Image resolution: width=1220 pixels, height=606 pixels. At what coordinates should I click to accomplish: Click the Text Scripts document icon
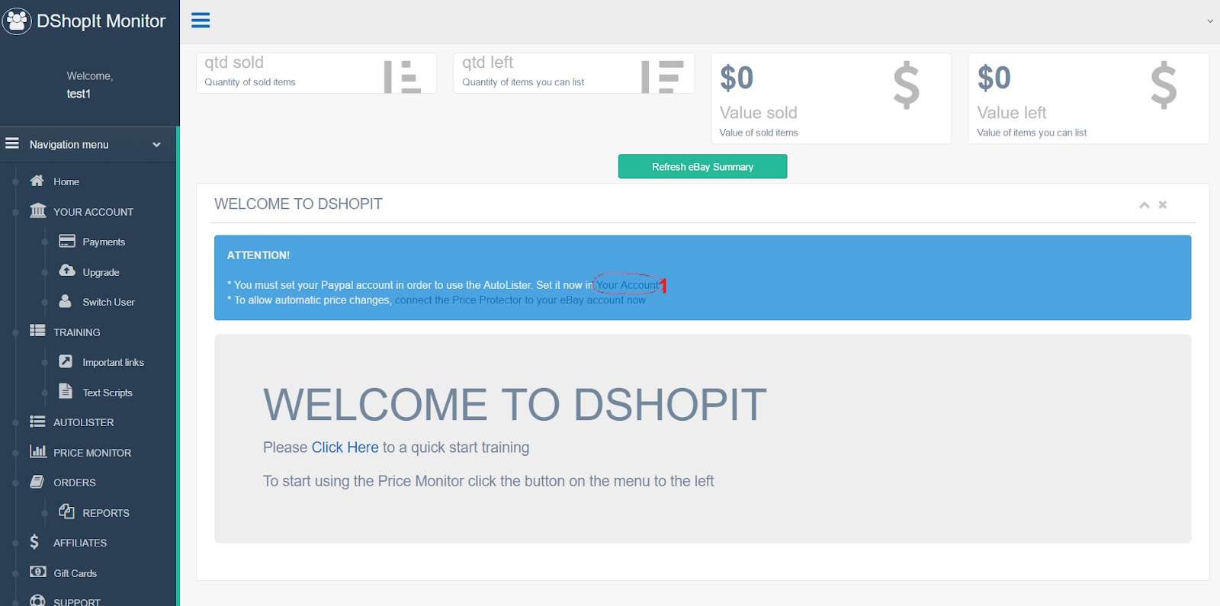click(x=66, y=391)
